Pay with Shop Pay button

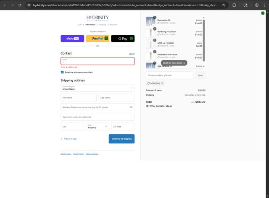click(x=72, y=39)
